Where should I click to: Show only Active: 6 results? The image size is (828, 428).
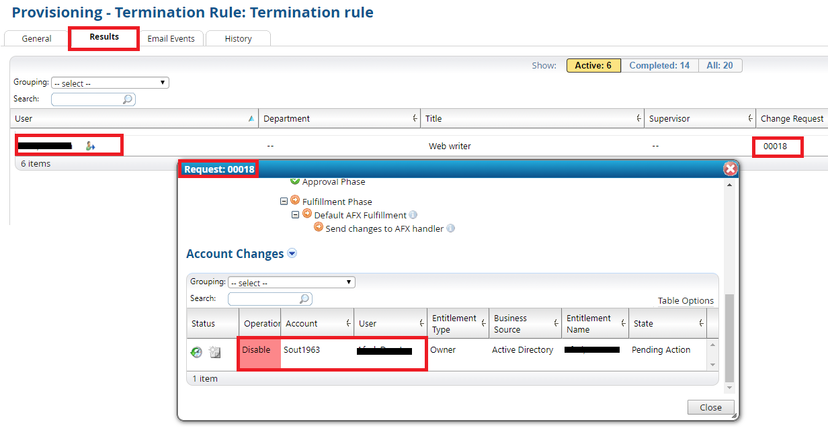click(593, 65)
